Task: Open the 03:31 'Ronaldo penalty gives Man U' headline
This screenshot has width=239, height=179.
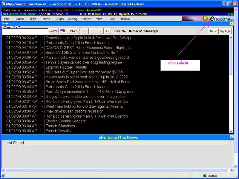Action: tap(87, 101)
